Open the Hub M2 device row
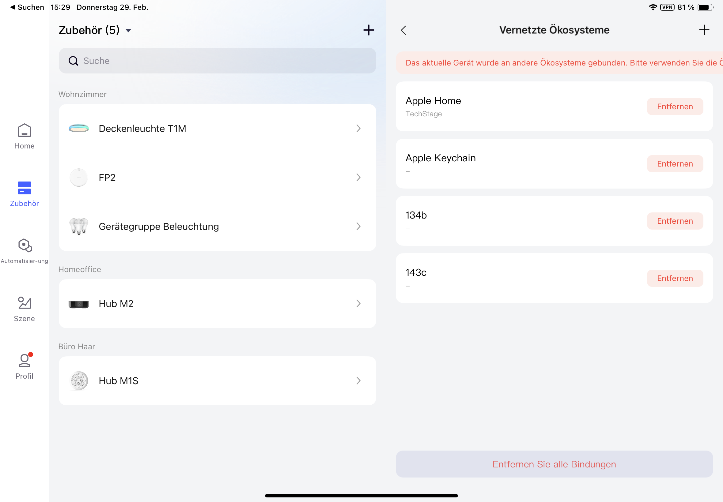The width and height of the screenshot is (723, 502). pos(217,304)
